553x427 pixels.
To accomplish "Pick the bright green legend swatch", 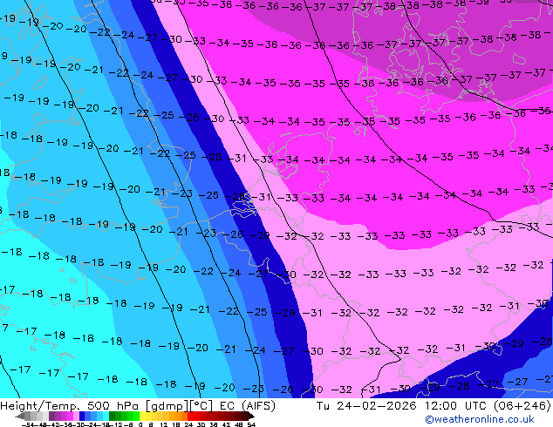I will pyautogui.click(x=136, y=416).
